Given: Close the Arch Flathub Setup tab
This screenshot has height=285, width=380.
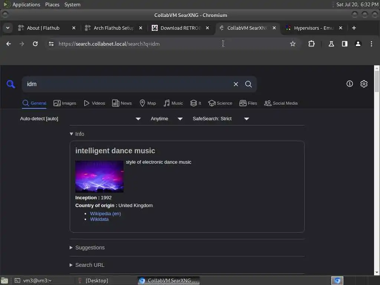Looking at the screenshot, I should (x=141, y=28).
